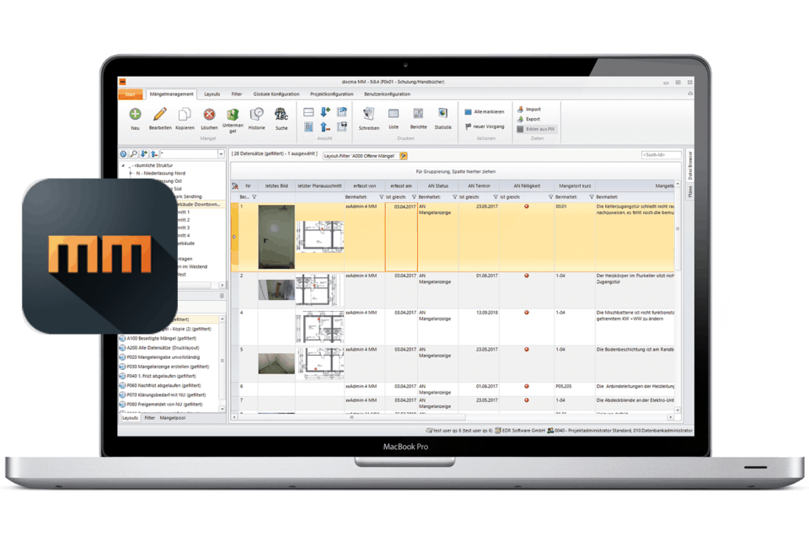Click the blue down-arrow expand icon in Ansicht group
This screenshot has height=558, width=809.
tap(325, 112)
